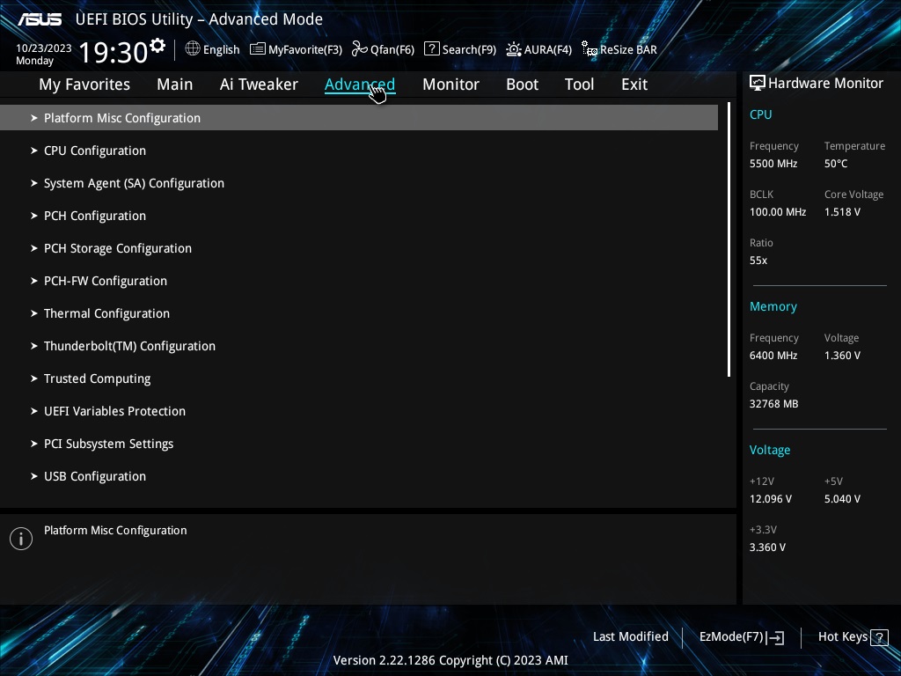Screen dimensions: 901x676
Task: Expand Thunderbolt(TM) Configuration arrow
Action: point(34,346)
